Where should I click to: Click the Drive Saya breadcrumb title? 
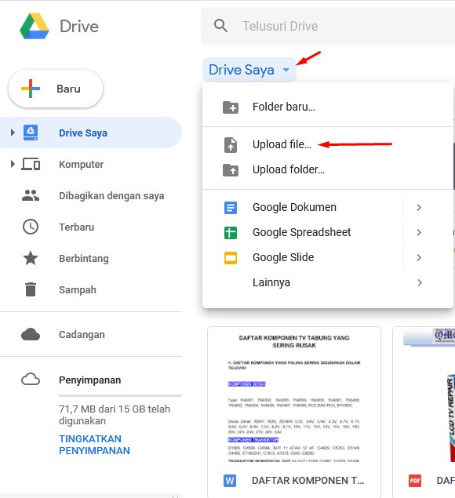click(x=242, y=70)
